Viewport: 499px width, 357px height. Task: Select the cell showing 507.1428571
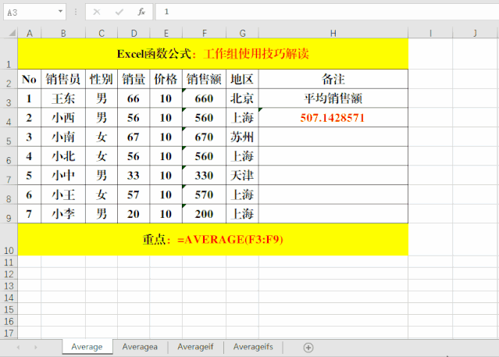333,118
